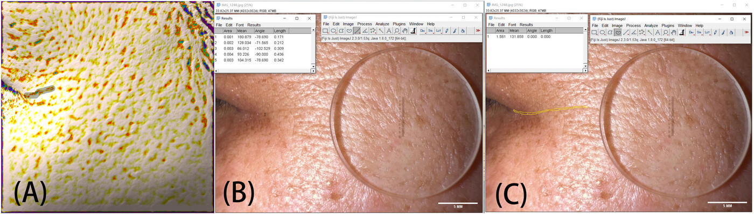
Task: Select angle value -102.529 in Results table
Action: (x=262, y=48)
